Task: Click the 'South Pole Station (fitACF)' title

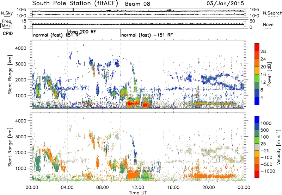Action: click(x=75, y=4)
